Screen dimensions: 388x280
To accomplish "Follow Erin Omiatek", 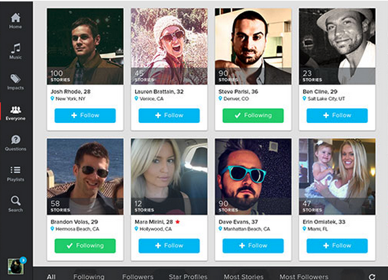I will click(x=337, y=246).
